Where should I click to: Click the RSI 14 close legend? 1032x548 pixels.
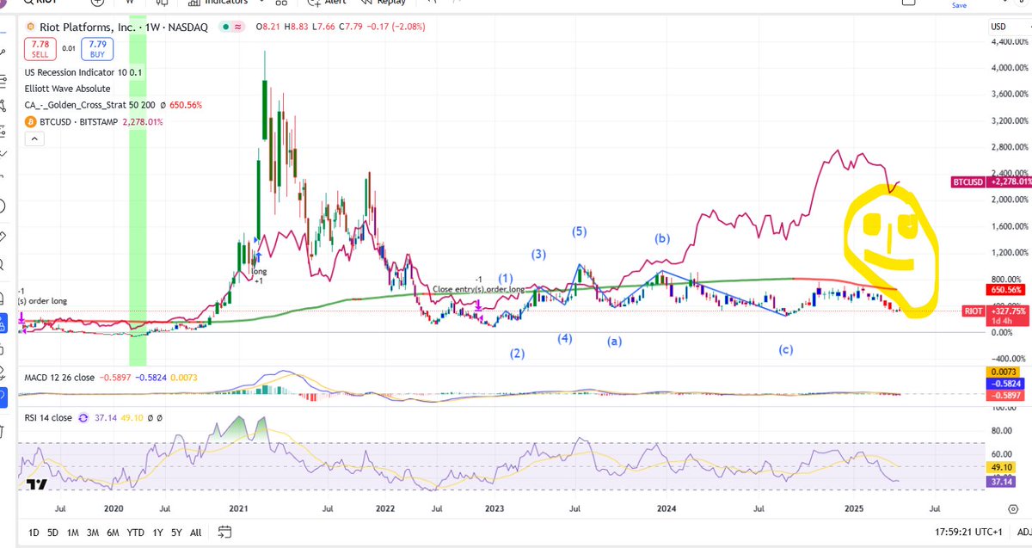click(x=48, y=416)
